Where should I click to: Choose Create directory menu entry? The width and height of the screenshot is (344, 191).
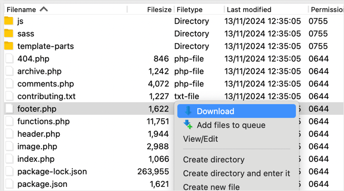pyautogui.click(x=213, y=160)
